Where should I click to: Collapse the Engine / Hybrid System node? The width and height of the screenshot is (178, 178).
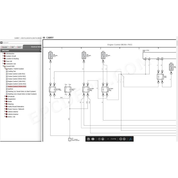pos(5,69)
